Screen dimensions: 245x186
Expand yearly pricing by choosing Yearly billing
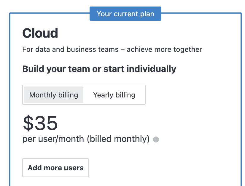(114, 95)
